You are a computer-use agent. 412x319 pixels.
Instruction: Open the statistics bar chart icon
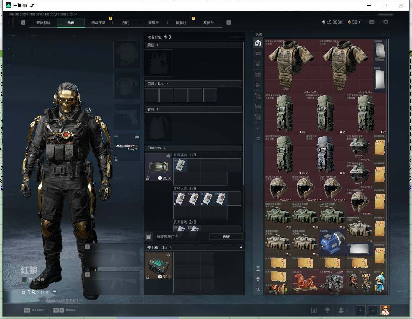click(314, 310)
